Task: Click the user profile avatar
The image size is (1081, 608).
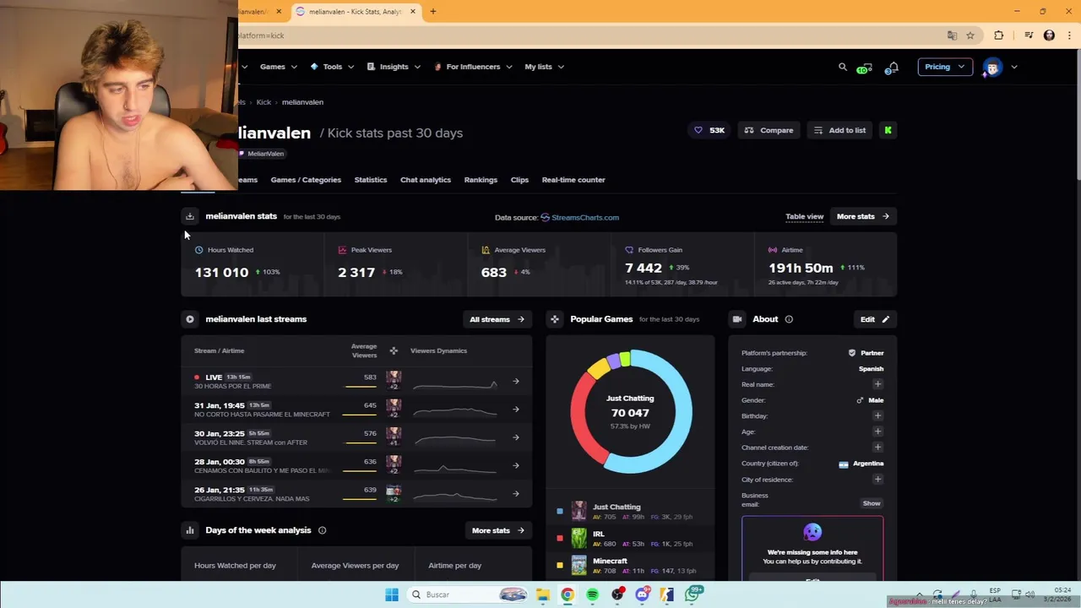Action: click(992, 68)
